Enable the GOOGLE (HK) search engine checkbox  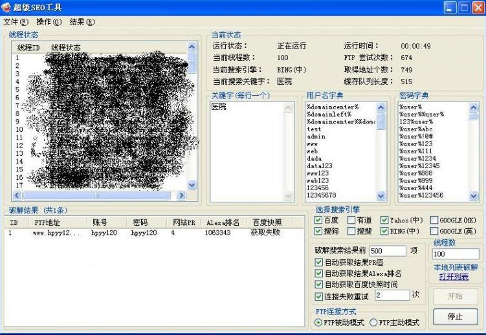pyautogui.click(x=434, y=220)
